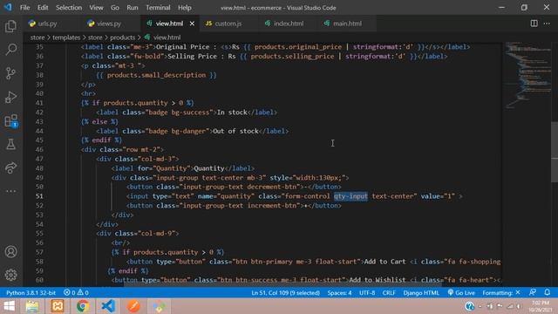Switch to VS Code taskbar icon
The image size is (558, 314).
(108, 306)
